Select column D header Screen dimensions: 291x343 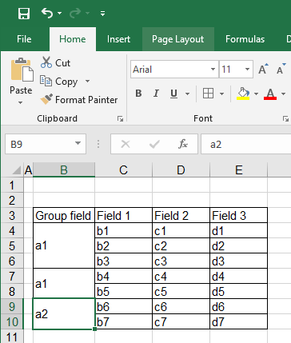click(181, 170)
